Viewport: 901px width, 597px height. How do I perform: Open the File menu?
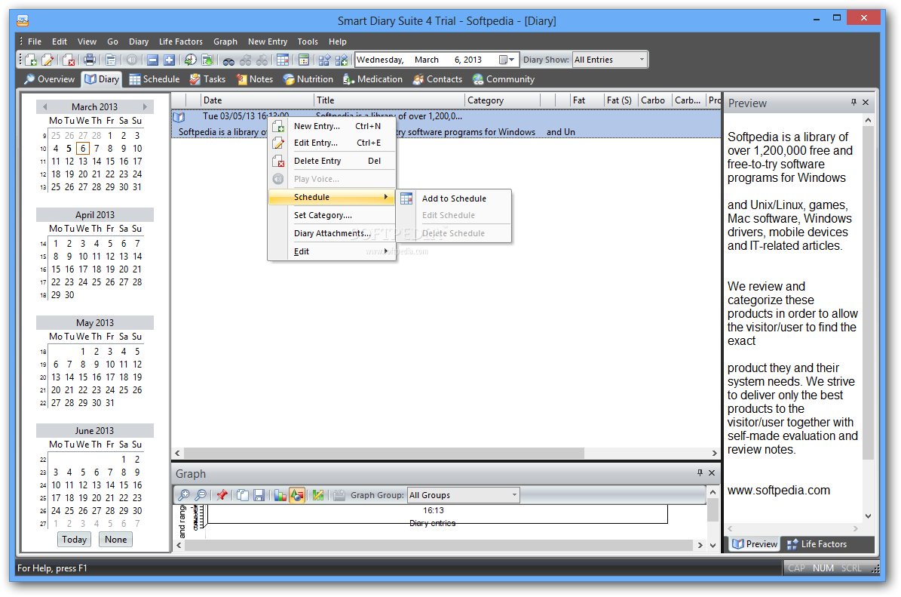click(35, 42)
